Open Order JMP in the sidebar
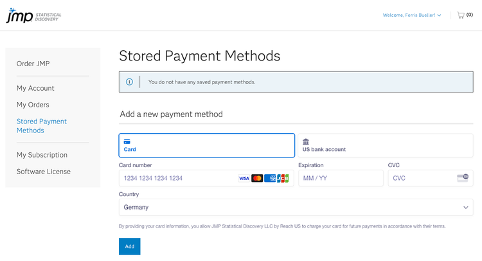The width and height of the screenshot is (482, 261). (33, 64)
